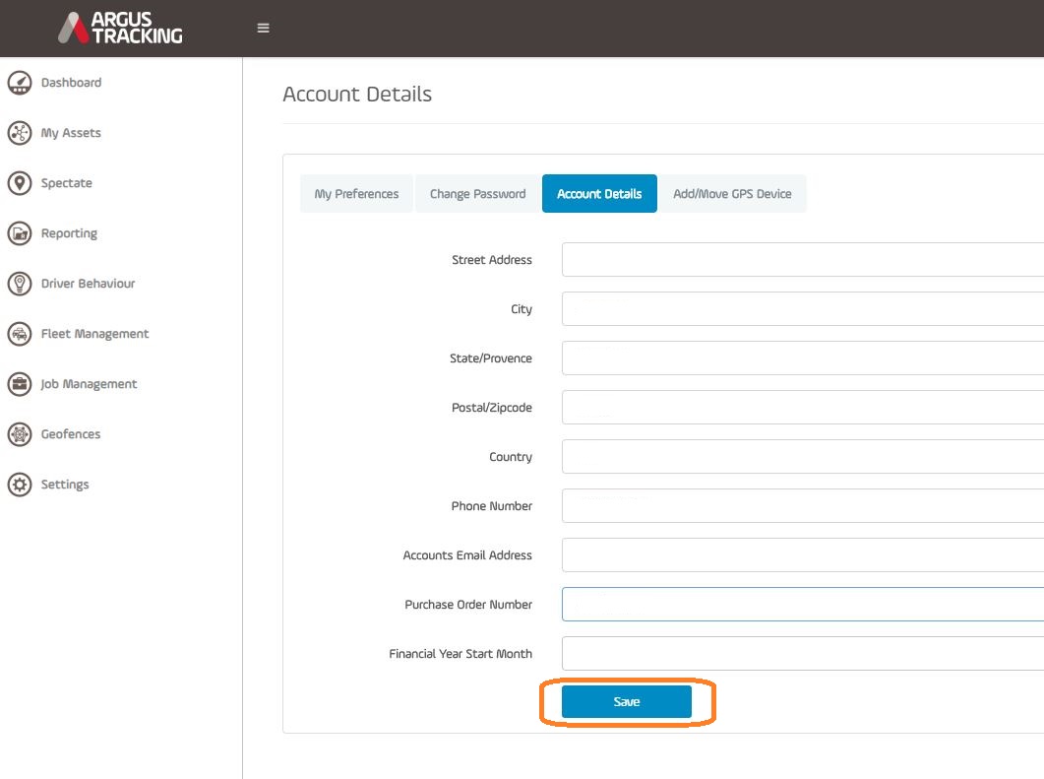Click the Postal/Zipcode label
The height and width of the screenshot is (779, 1044).
[492, 408]
